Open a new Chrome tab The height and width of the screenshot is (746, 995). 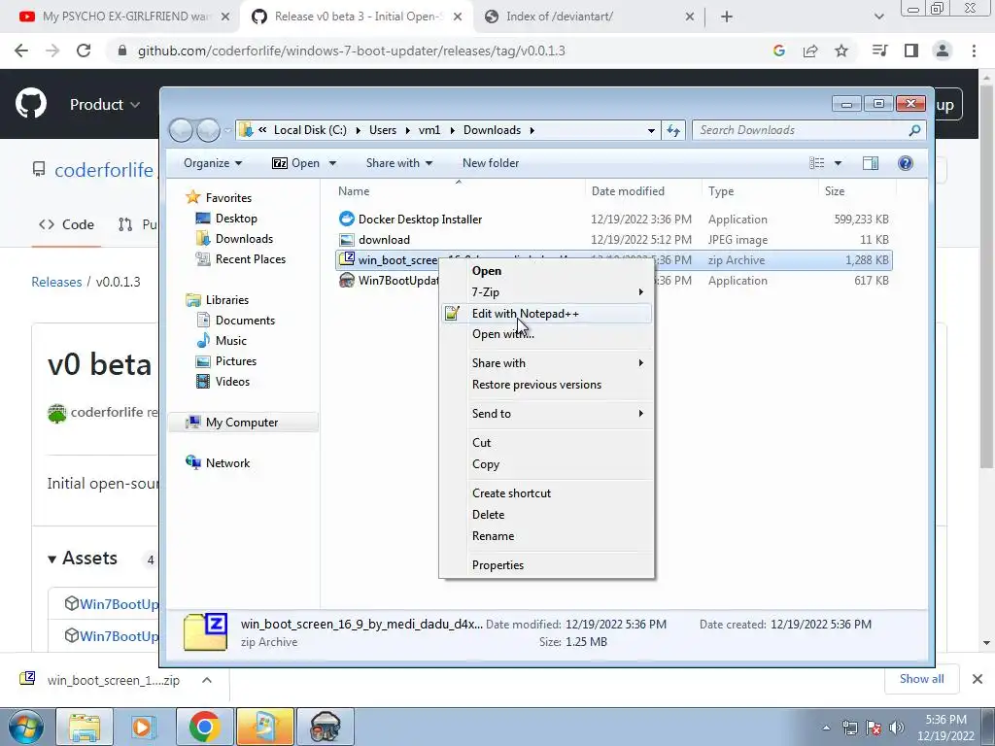727,17
